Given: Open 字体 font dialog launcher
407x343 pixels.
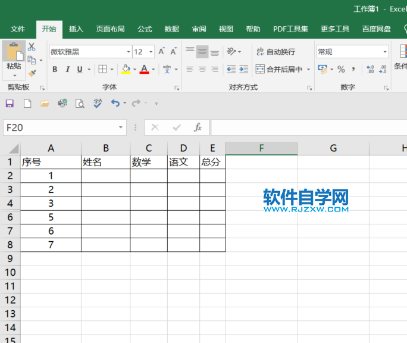Looking at the screenshot, I should coord(177,88).
